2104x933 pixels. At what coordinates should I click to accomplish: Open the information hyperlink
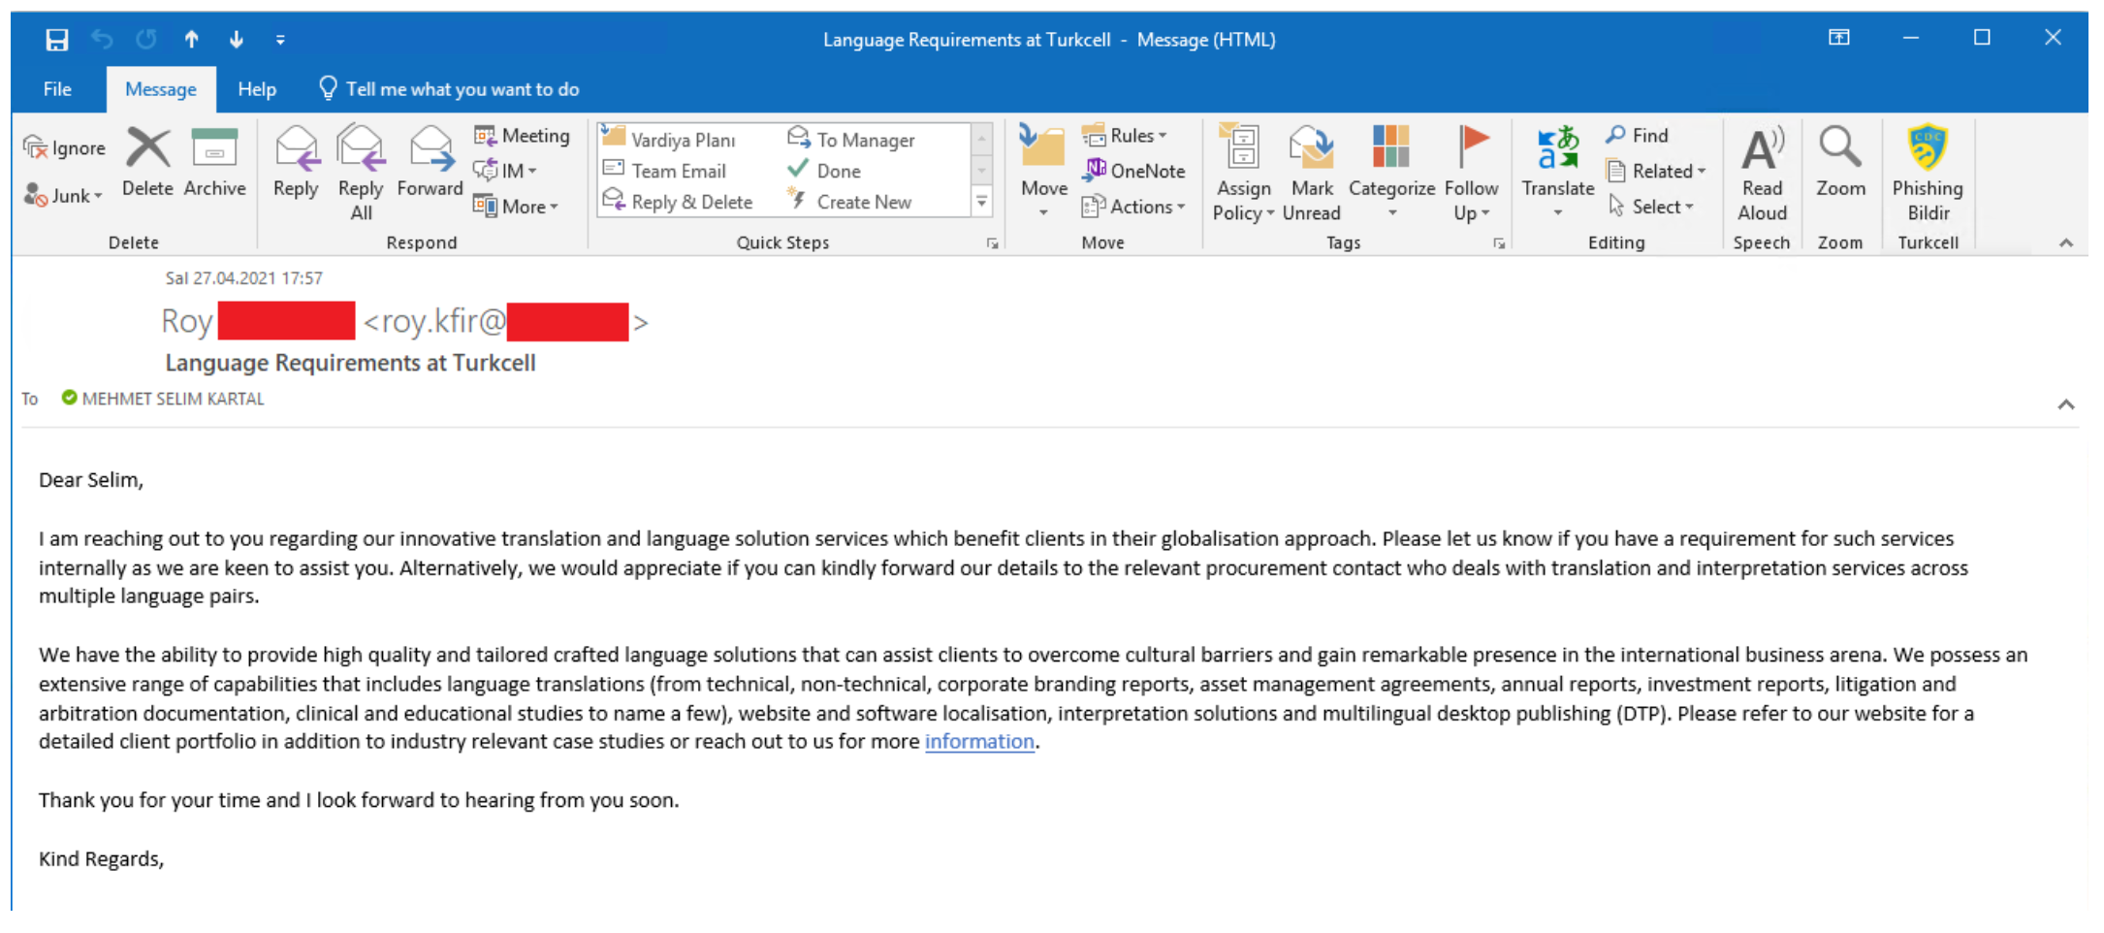tap(979, 741)
